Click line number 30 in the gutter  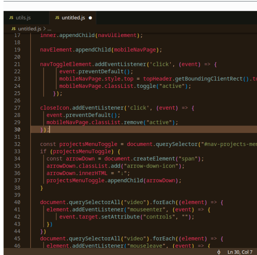(x=17, y=130)
